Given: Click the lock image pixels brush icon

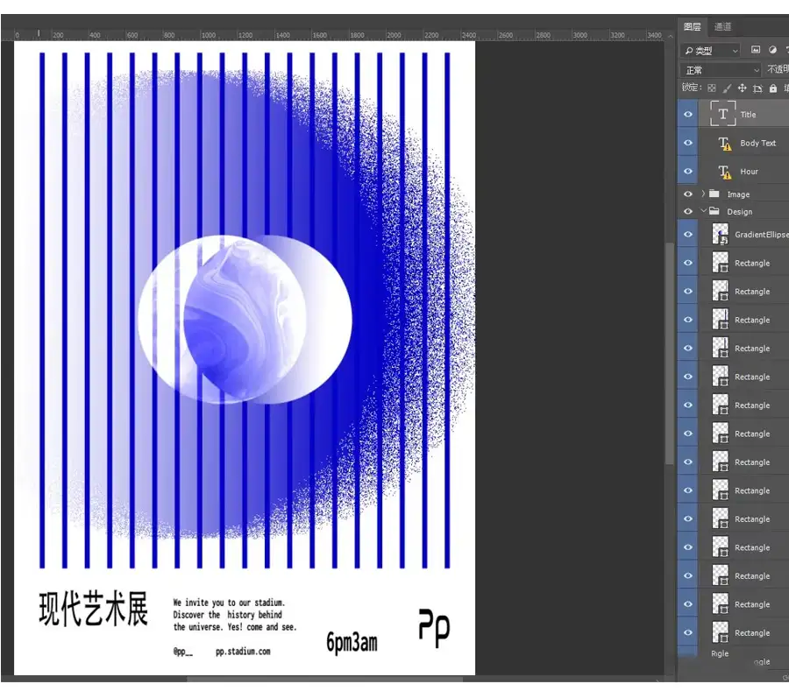Looking at the screenshot, I should tap(727, 88).
